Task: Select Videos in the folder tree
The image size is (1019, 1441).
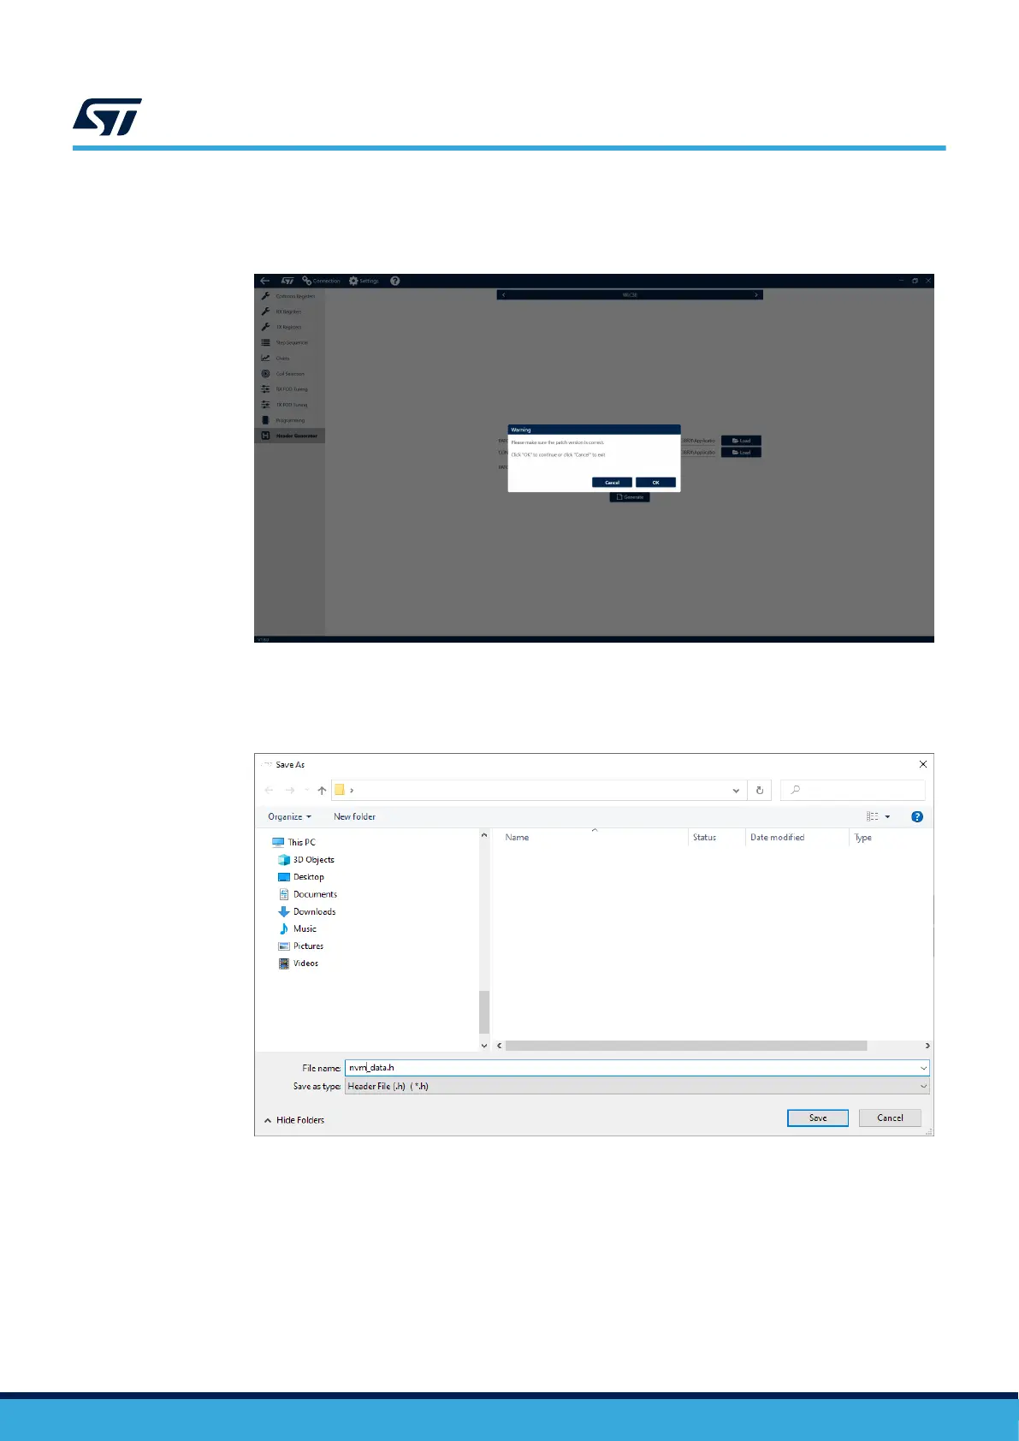Action: pos(299,964)
